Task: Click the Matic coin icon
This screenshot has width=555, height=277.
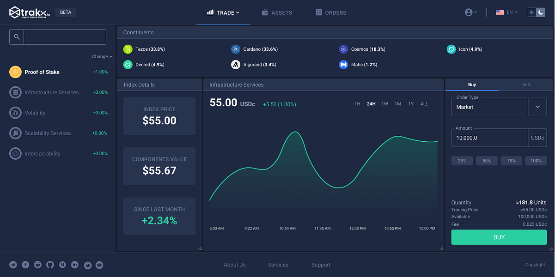Action: [343, 65]
